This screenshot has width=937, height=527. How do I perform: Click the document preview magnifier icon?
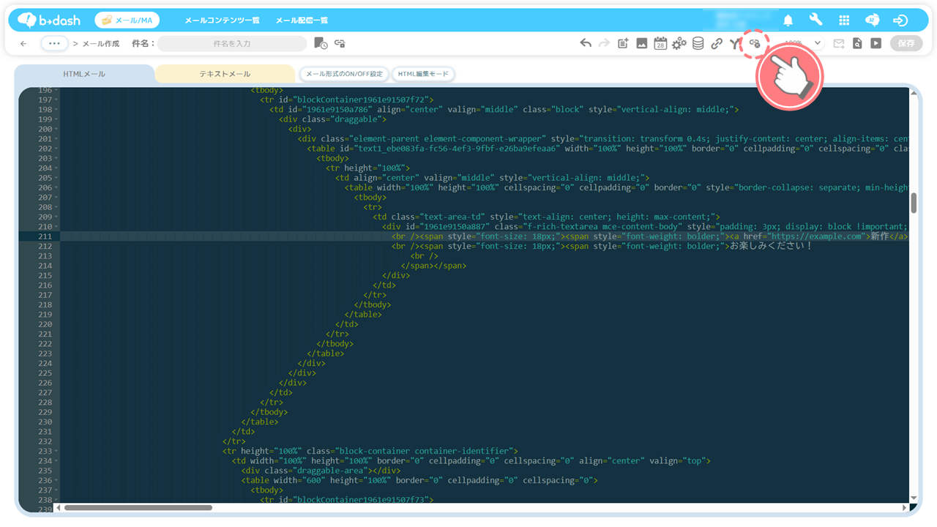tap(857, 43)
